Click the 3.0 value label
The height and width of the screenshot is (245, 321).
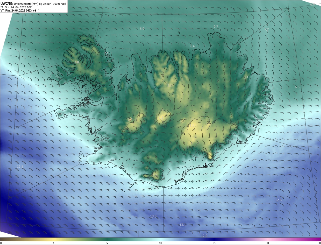(76, 62)
